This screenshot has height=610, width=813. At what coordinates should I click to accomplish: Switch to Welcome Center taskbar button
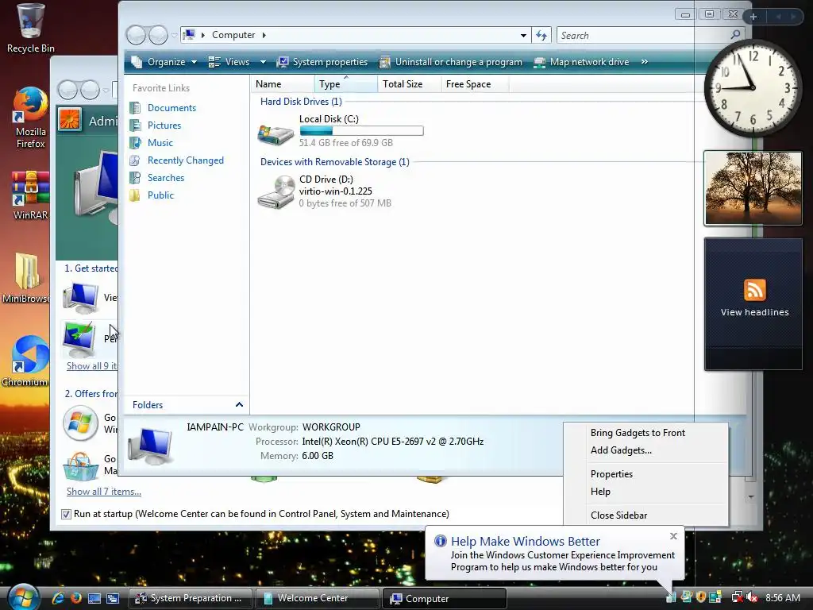tap(317, 598)
